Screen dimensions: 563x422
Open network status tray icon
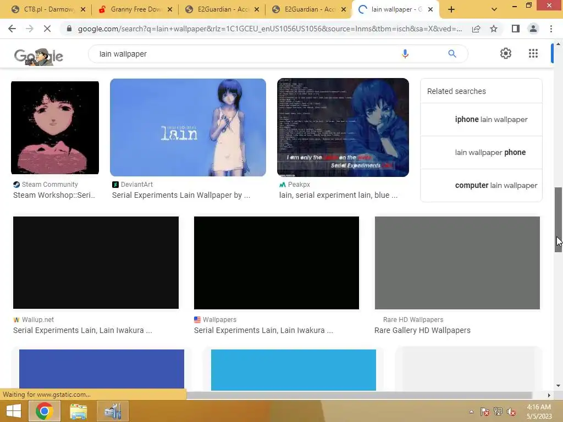[498, 412]
